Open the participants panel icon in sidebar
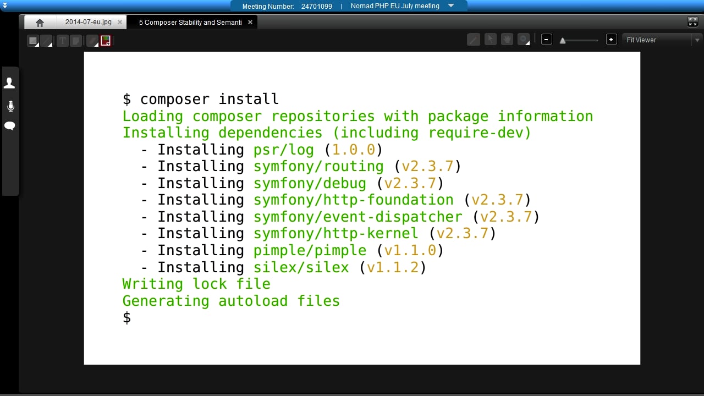The image size is (704, 396). click(x=10, y=84)
